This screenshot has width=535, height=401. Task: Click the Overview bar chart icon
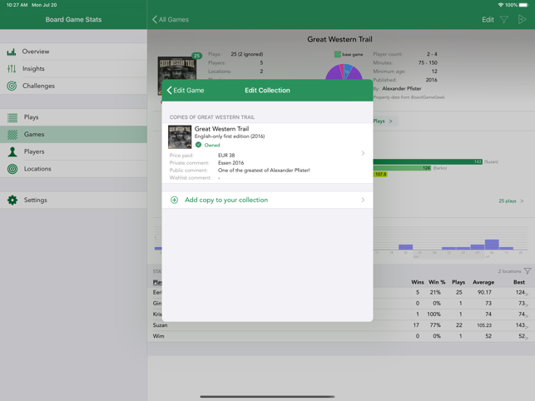(x=12, y=52)
